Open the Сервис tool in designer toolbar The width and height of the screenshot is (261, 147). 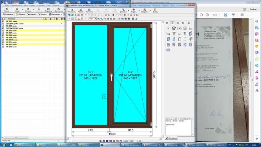click(x=134, y=11)
